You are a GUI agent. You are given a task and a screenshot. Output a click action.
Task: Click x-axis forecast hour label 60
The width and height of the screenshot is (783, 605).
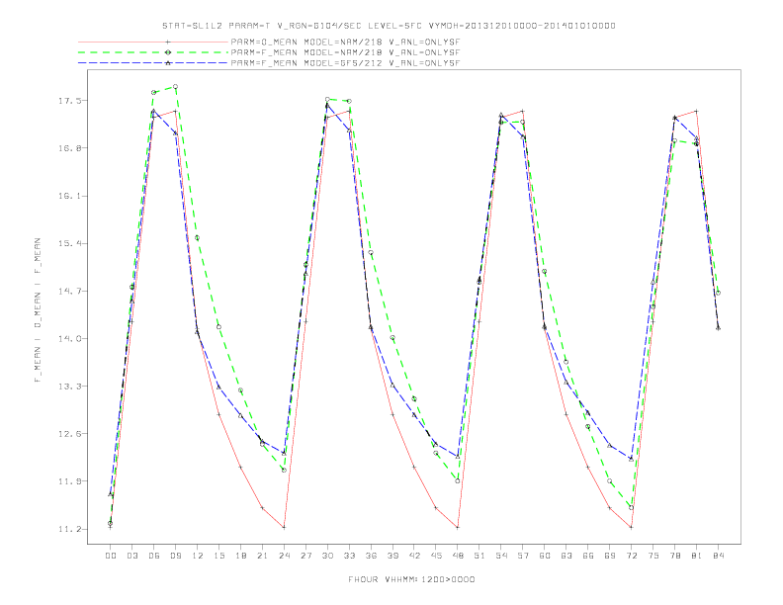click(545, 556)
